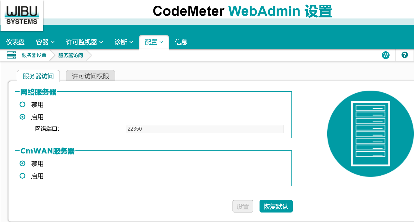
Task: Select 禁用 for 网络服务器
Action: coord(23,104)
